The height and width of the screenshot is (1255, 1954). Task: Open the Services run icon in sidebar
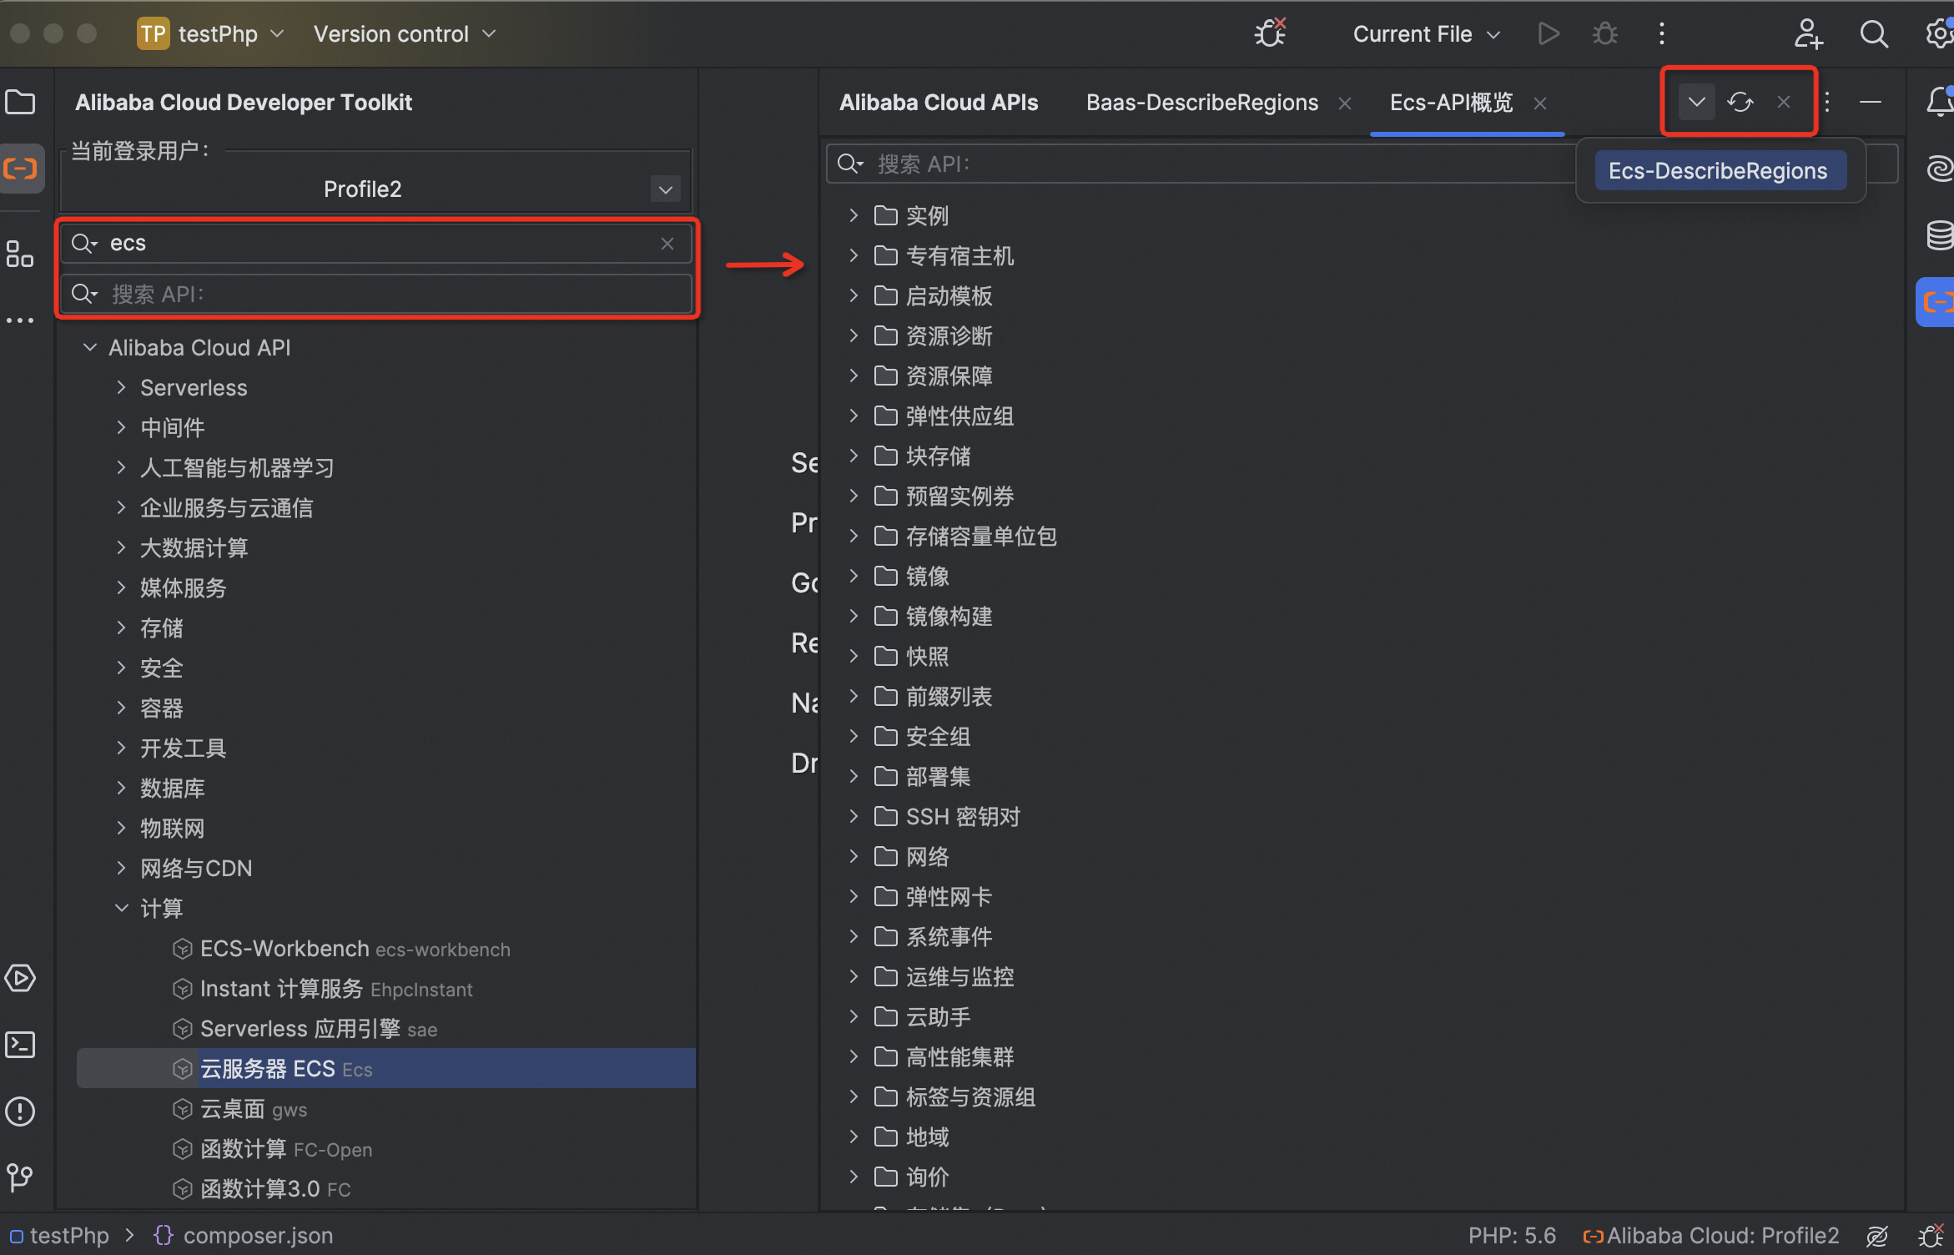tap(20, 978)
